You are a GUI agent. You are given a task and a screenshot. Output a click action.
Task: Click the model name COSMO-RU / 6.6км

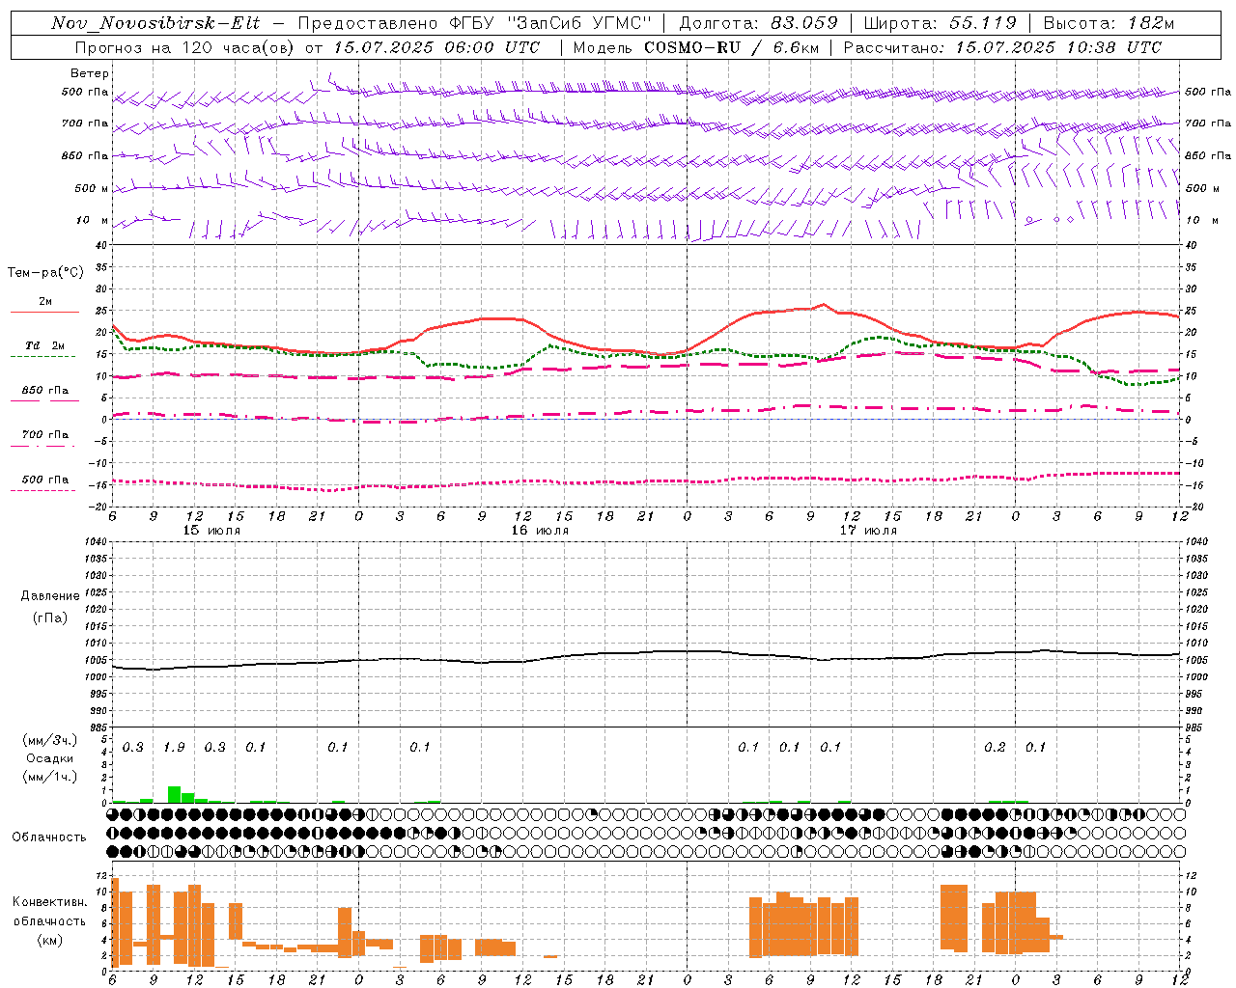[730, 47]
